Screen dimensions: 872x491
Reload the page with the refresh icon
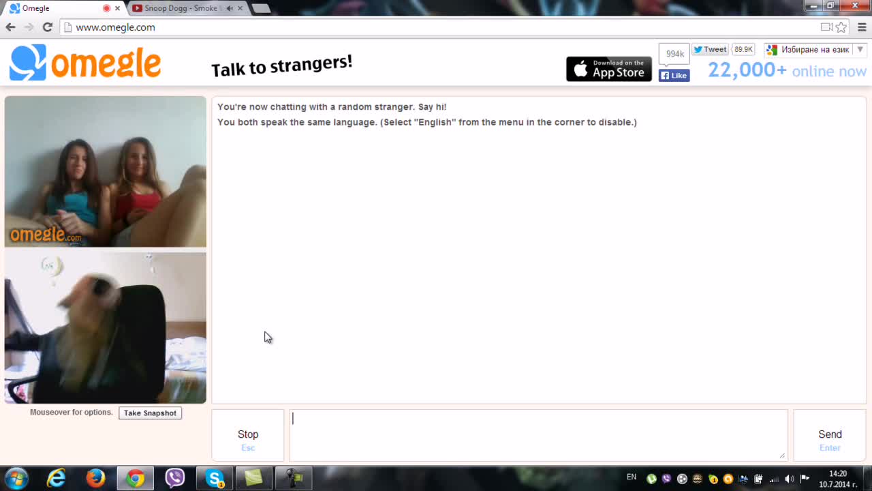click(47, 27)
